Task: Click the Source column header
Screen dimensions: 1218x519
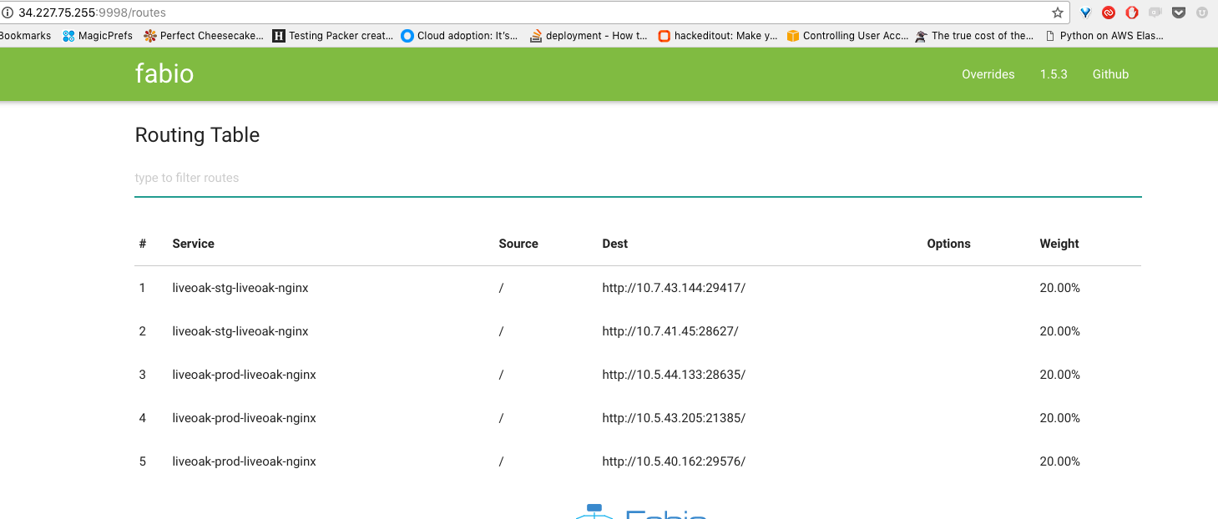Action: tap(518, 244)
